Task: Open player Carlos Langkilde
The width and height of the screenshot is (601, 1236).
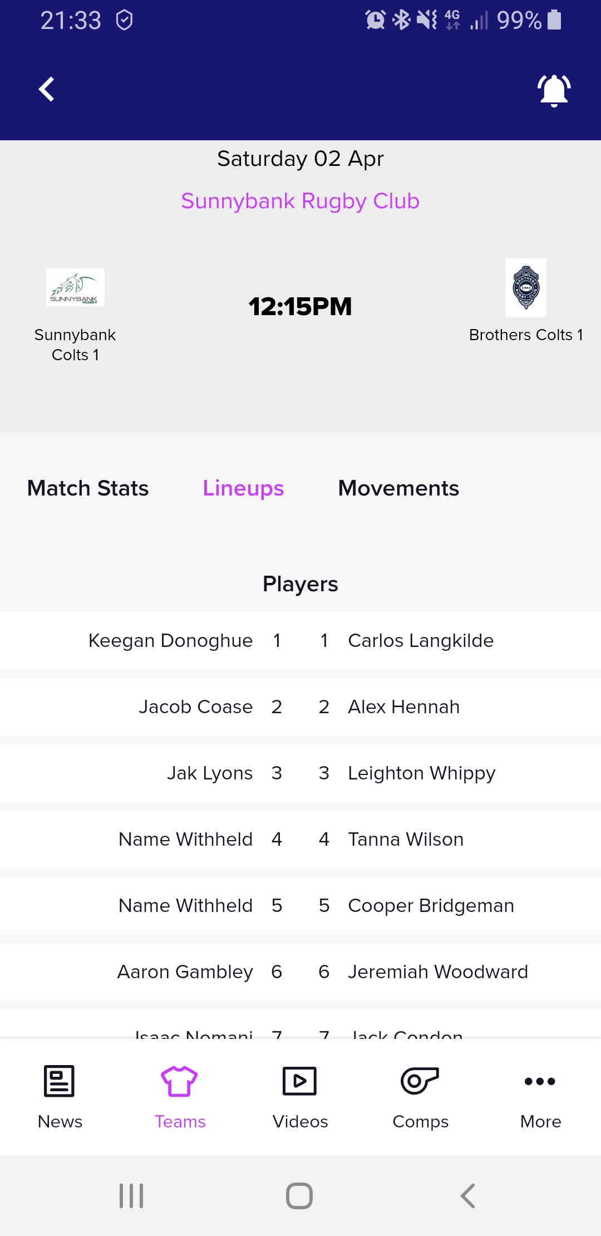Action: point(421,641)
